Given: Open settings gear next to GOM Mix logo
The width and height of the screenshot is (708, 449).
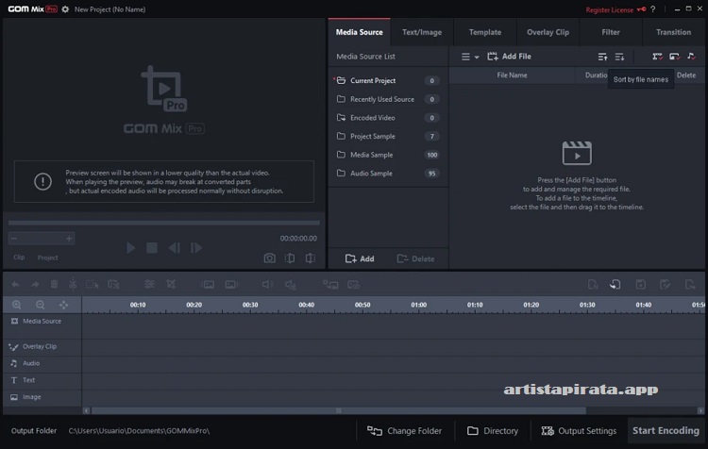Looking at the screenshot, I should point(65,9).
